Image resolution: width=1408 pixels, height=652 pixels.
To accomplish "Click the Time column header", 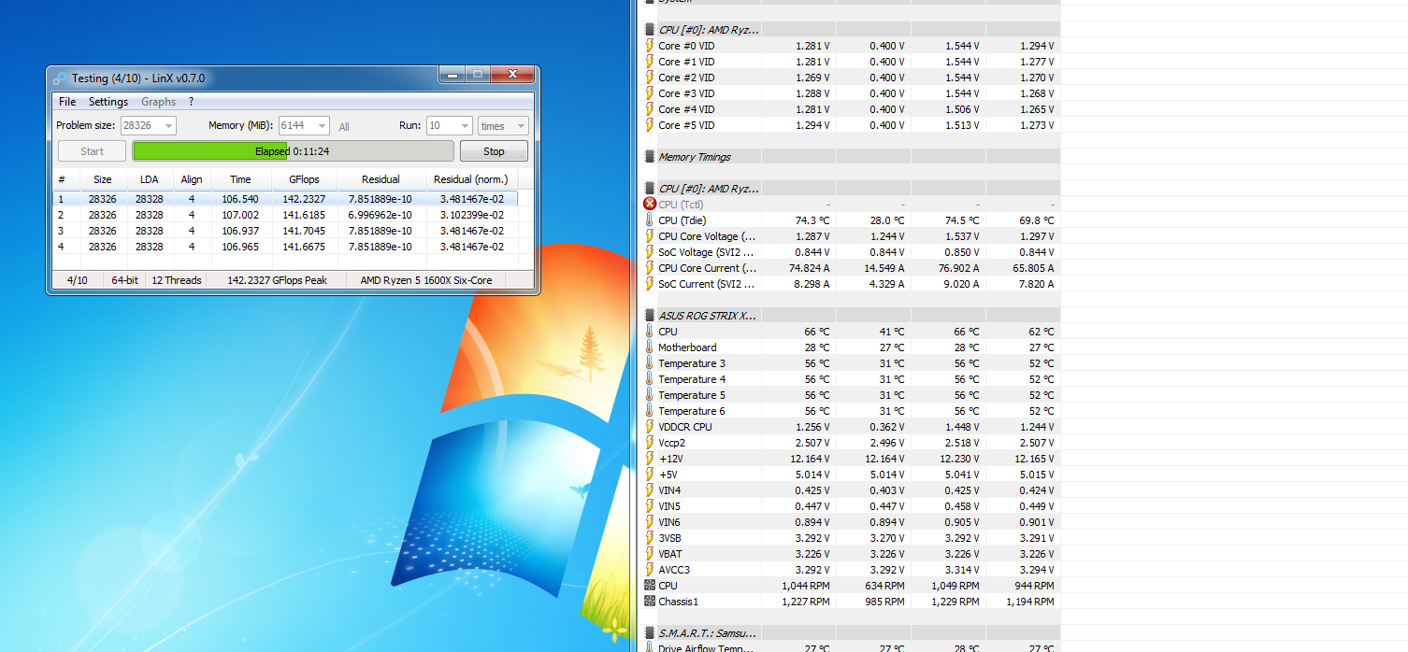I will click(240, 179).
